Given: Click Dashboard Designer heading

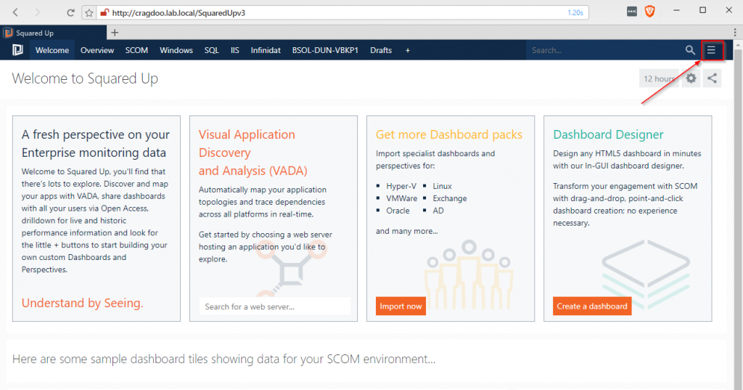Looking at the screenshot, I should tap(608, 134).
